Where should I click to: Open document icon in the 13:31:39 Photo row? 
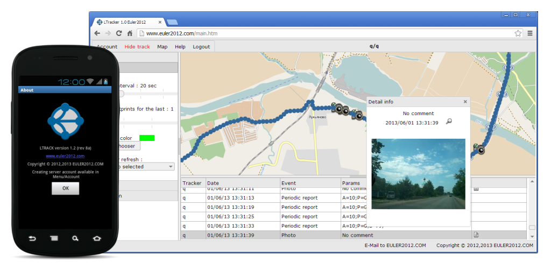[476, 235]
